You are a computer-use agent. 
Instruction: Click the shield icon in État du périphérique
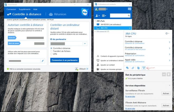click(168, 74)
